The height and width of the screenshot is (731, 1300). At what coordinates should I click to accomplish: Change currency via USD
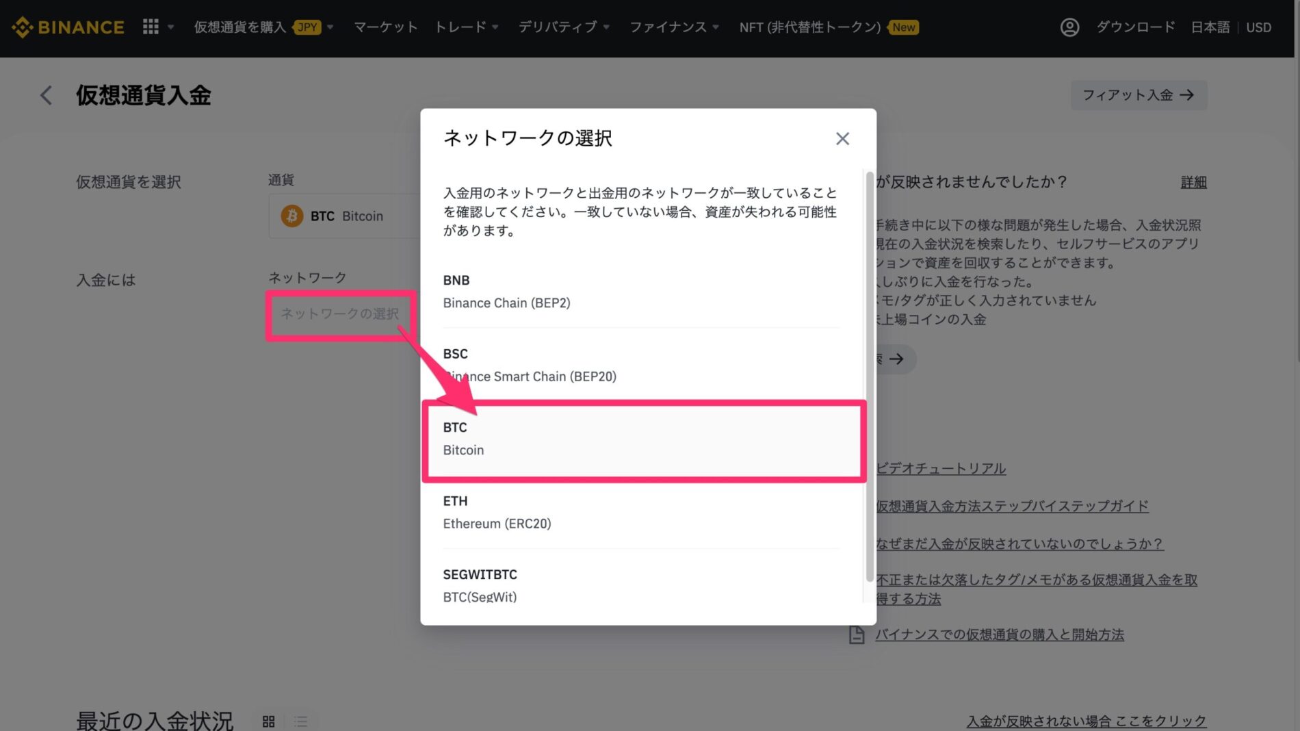tap(1258, 27)
